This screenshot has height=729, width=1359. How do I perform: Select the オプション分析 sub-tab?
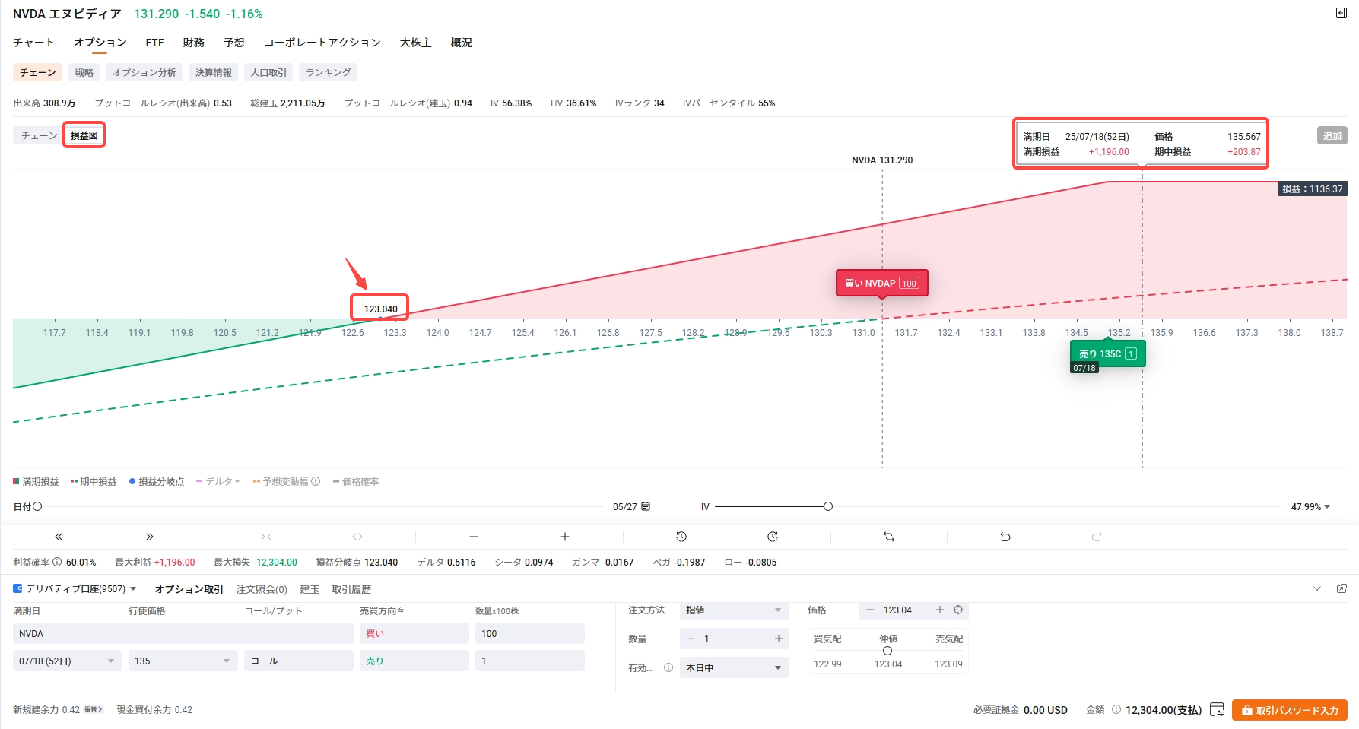(x=144, y=72)
